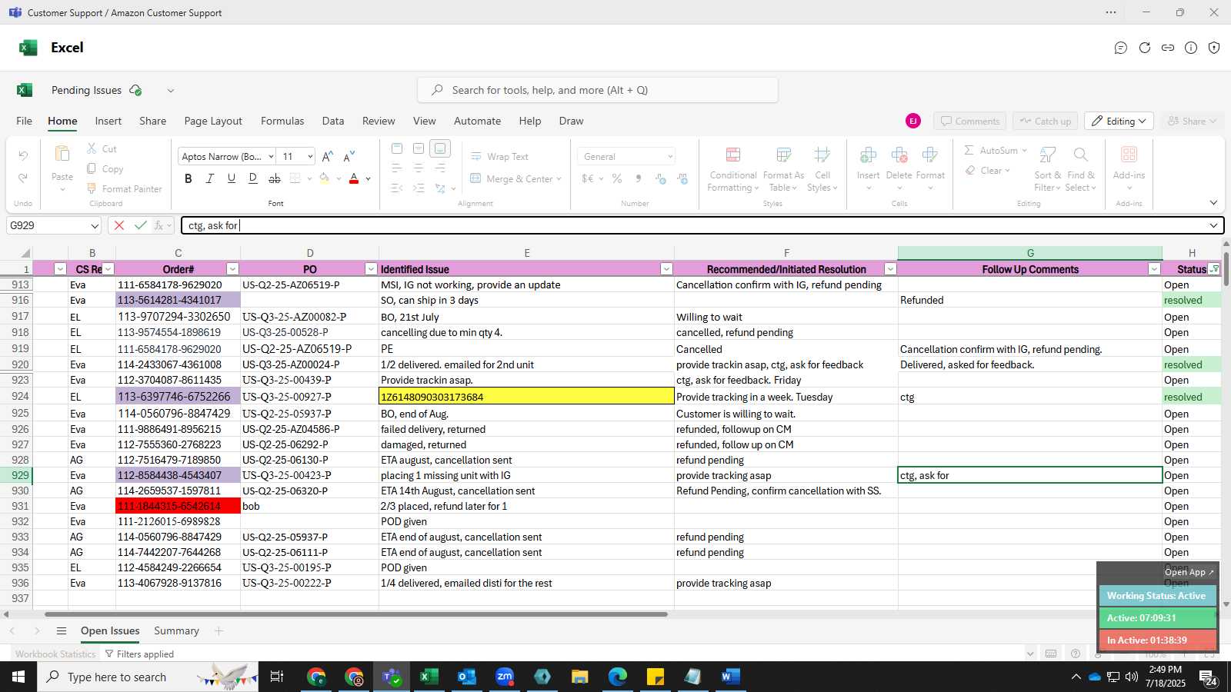
Task: Expand the Name Box dropdown
Action: pos(95,226)
